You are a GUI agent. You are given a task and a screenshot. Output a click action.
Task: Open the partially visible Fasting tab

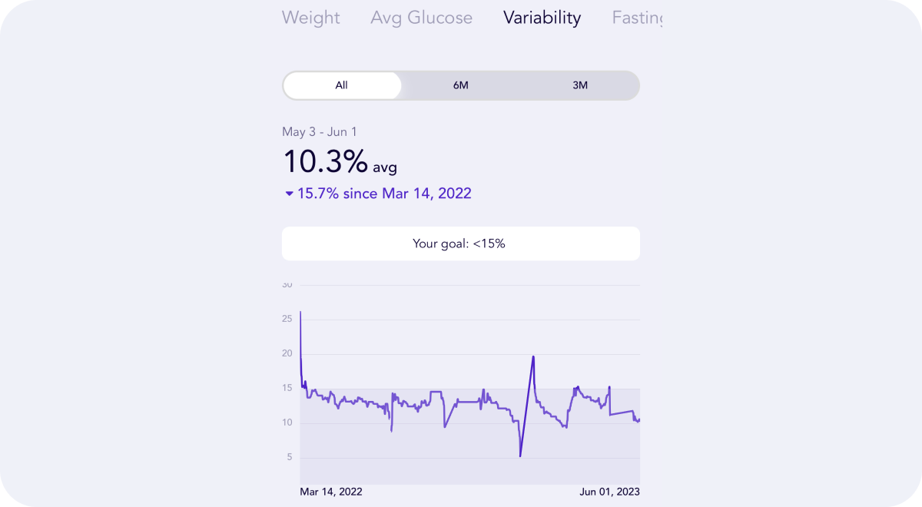coord(637,18)
